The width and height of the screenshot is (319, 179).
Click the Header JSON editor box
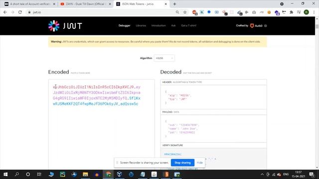pyautogui.click(x=213, y=97)
